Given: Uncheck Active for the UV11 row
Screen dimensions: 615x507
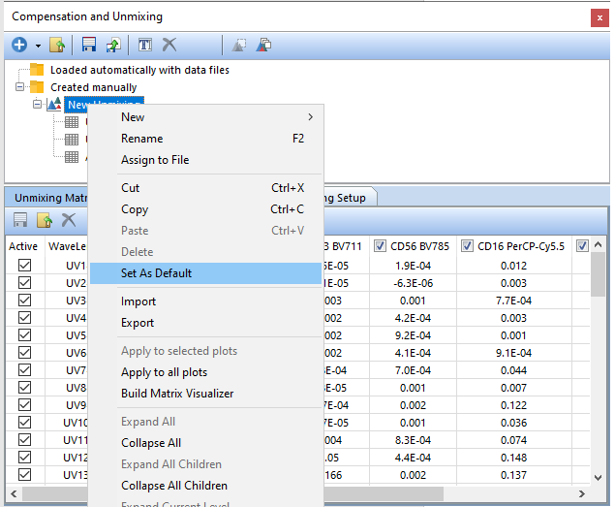Looking at the screenshot, I should coord(25,440).
